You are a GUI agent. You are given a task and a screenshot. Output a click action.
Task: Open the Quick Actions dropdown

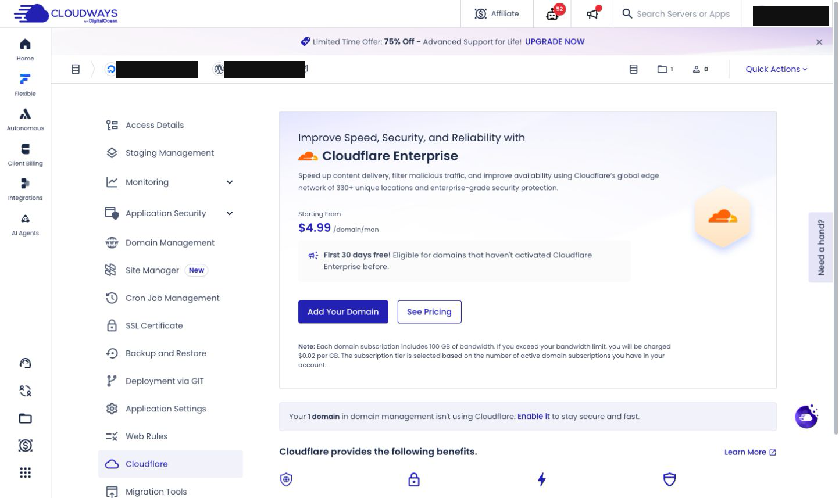coord(776,69)
